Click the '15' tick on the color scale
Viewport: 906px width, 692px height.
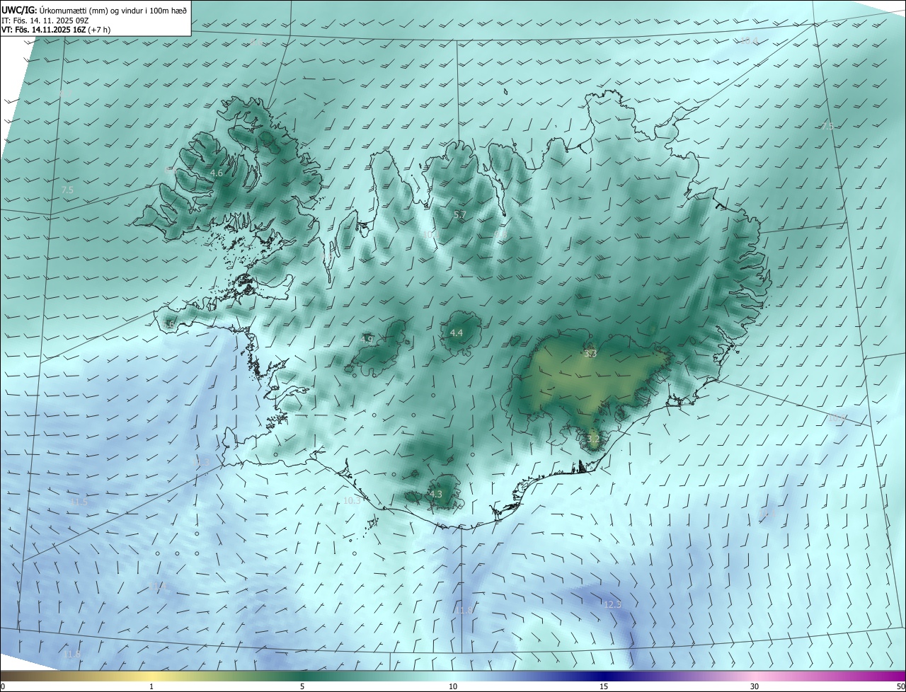pyautogui.click(x=604, y=686)
